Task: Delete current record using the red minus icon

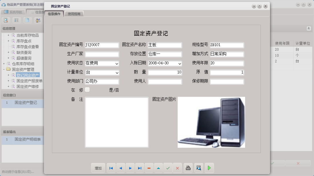Action: (x=149, y=168)
